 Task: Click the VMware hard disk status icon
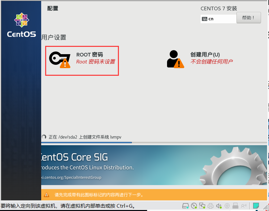coord(185,206)
